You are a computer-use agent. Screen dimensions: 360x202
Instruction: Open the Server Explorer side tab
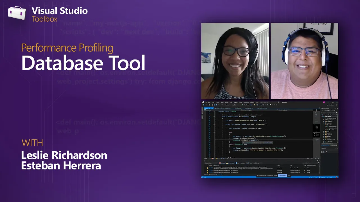coord(202,111)
